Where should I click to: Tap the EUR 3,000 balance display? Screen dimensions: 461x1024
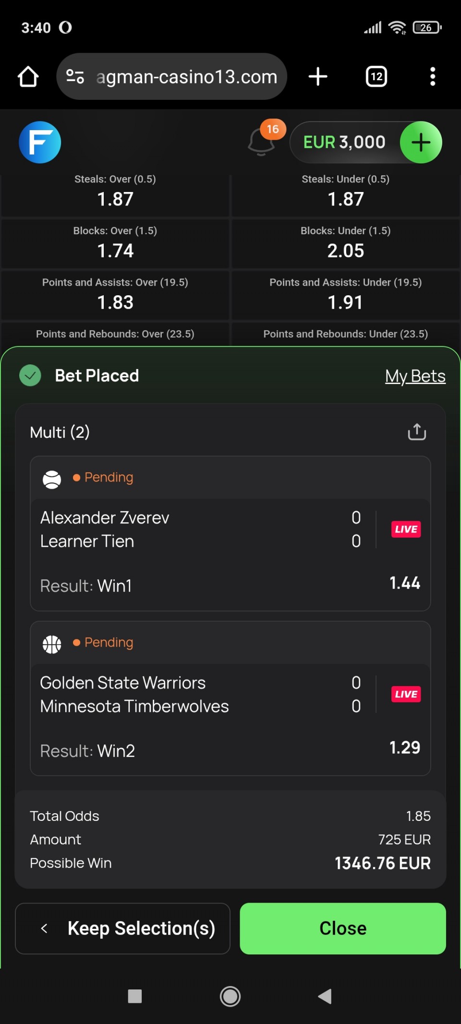click(x=344, y=143)
